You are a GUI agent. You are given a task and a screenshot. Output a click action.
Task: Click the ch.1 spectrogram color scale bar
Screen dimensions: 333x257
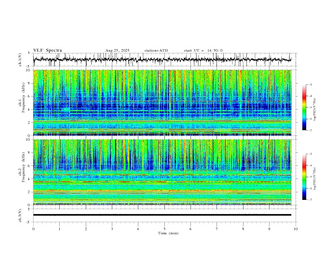(x=304, y=108)
